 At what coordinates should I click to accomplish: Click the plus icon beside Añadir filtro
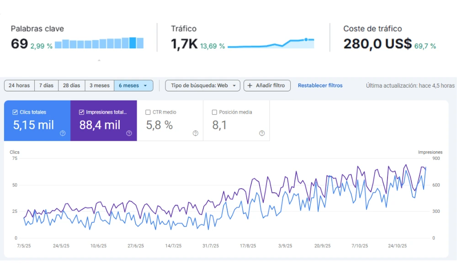click(250, 85)
